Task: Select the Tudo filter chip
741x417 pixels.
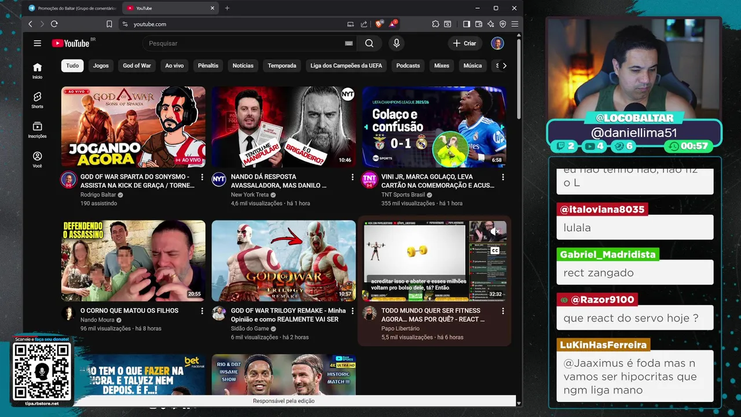Action: tap(72, 66)
